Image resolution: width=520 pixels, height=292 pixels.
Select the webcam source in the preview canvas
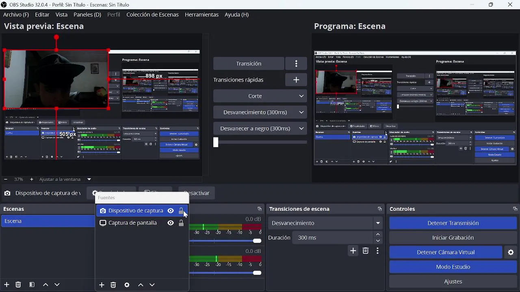coord(56,79)
